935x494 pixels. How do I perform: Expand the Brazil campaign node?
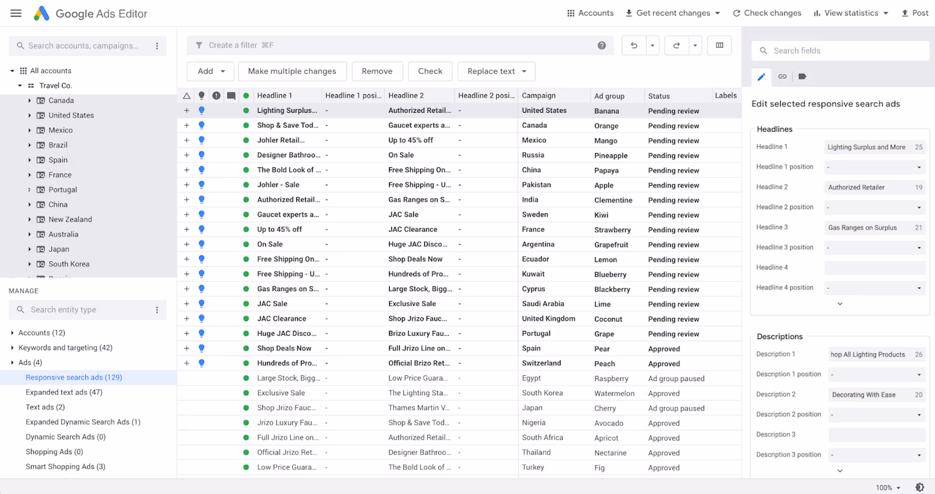click(x=30, y=145)
